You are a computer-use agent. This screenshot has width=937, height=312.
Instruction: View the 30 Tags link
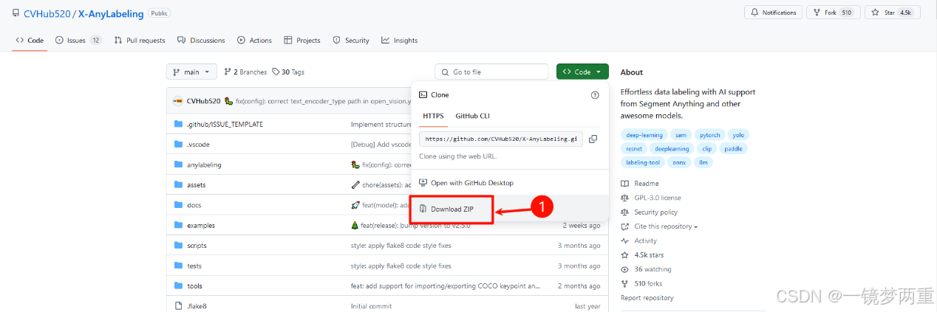point(288,72)
